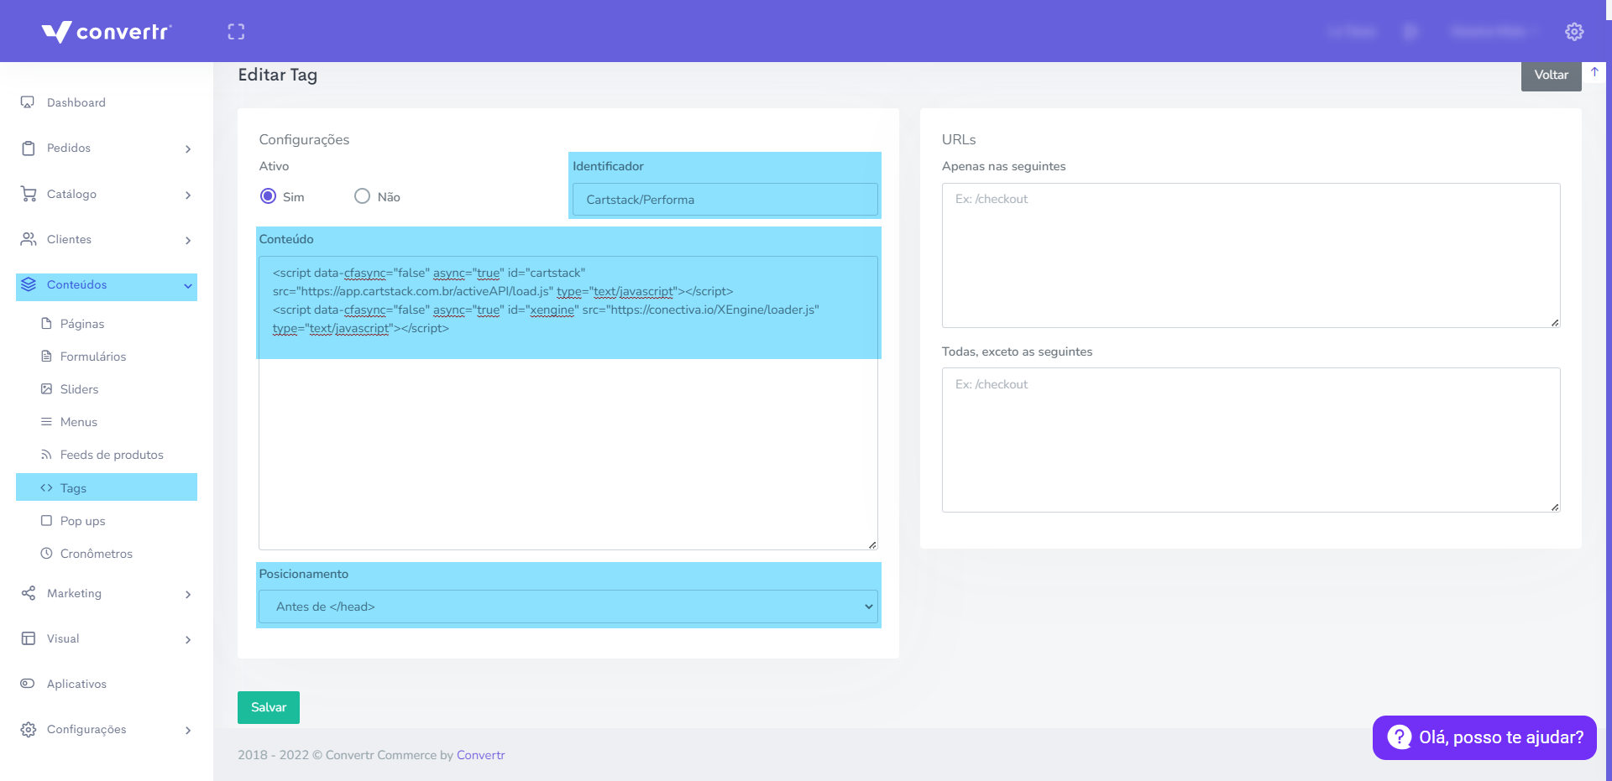Viewport: 1612px width, 781px height.
Task: Click the Feeds de produtos RSS icon
Action: click(47, 455)
